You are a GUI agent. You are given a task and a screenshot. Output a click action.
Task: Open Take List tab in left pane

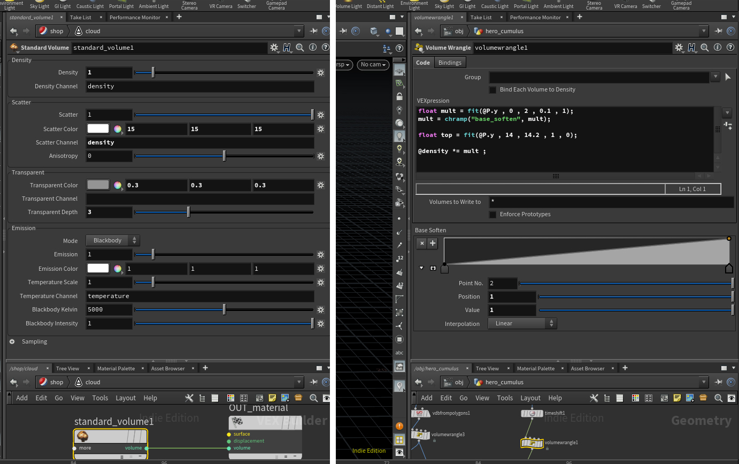point(81,17)
